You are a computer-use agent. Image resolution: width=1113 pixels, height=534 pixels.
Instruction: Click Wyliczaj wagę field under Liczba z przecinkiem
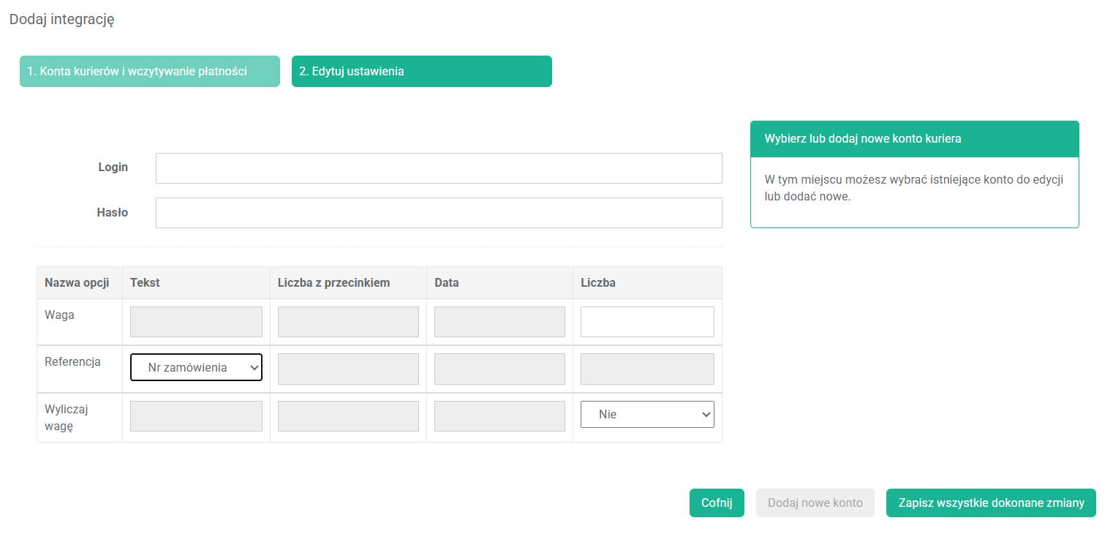click(348, 416)
